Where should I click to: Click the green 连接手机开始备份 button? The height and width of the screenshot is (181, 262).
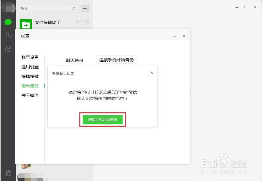(103, 119)
